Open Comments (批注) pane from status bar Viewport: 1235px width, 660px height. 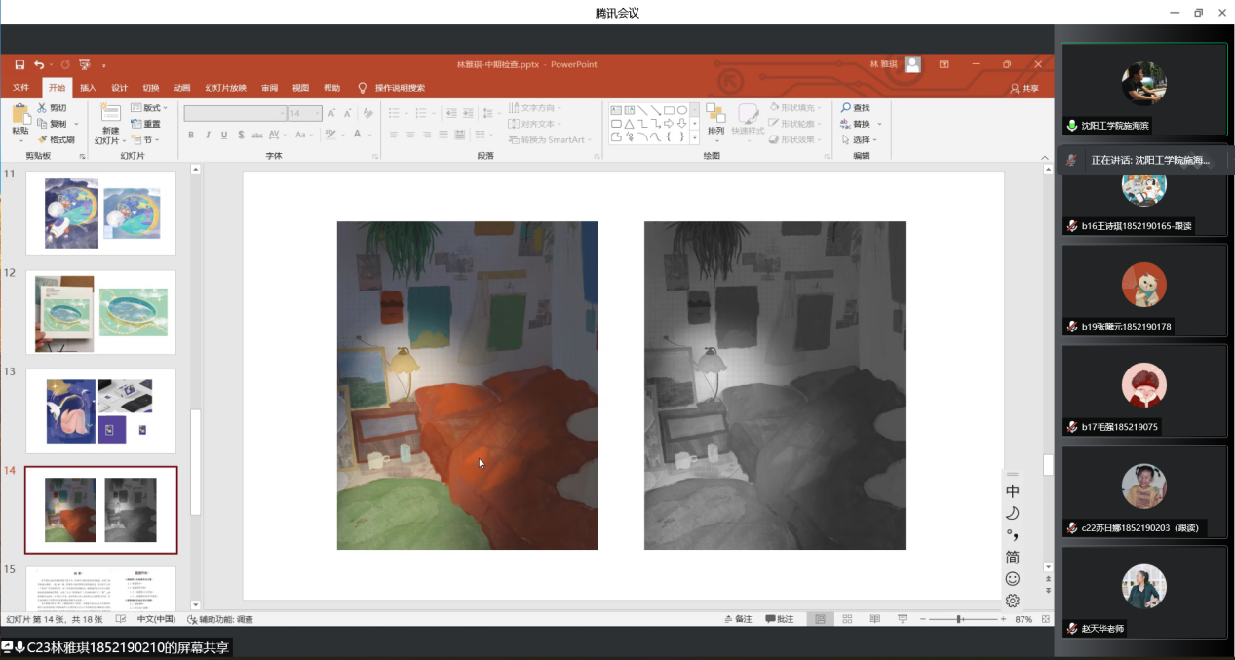[x=780, y=619]
